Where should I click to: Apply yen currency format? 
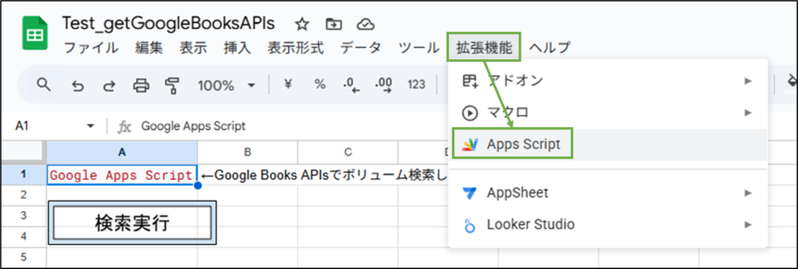289,84
